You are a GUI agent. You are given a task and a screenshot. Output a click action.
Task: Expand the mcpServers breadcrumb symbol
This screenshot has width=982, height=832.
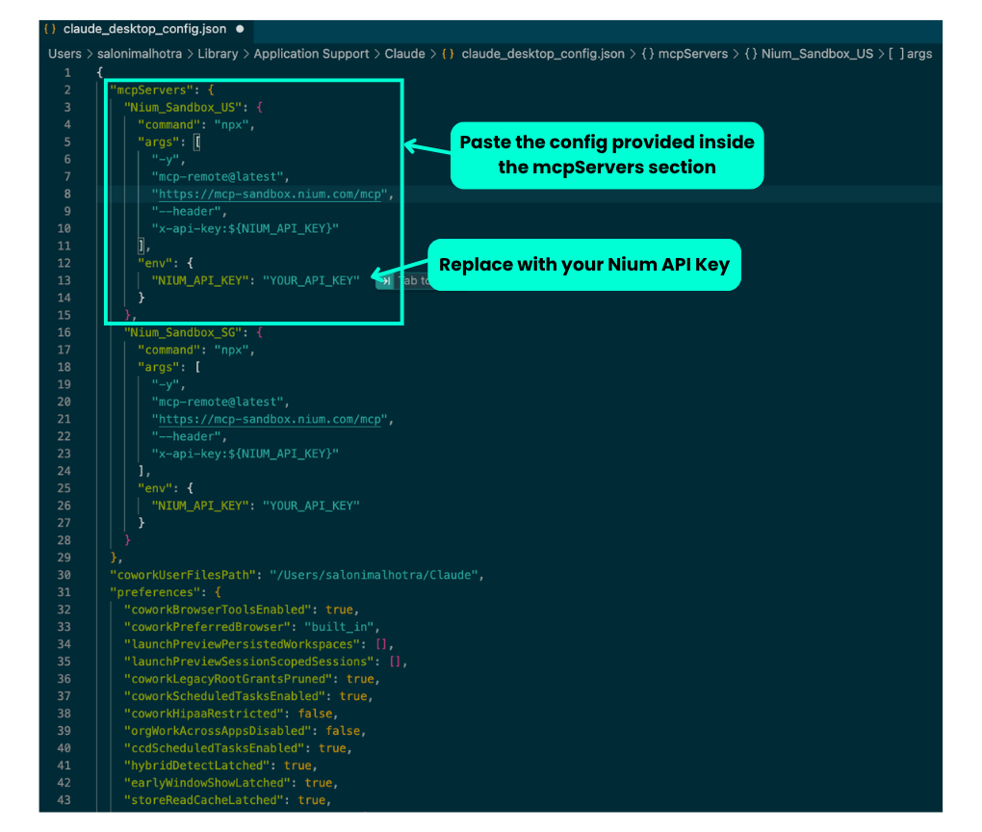pos(692,54)
